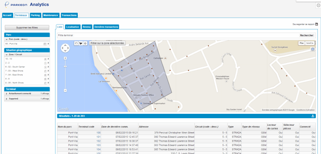Click the map zoom slider handle

[x=65, y=66]
